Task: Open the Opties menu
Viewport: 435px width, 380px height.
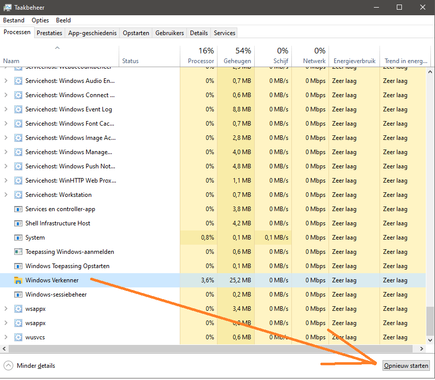Action: [40, 20]
